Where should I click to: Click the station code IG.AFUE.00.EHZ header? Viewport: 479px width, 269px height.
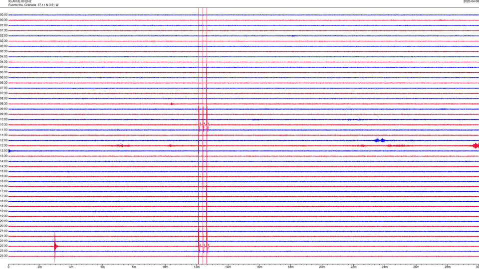[20, 1]
